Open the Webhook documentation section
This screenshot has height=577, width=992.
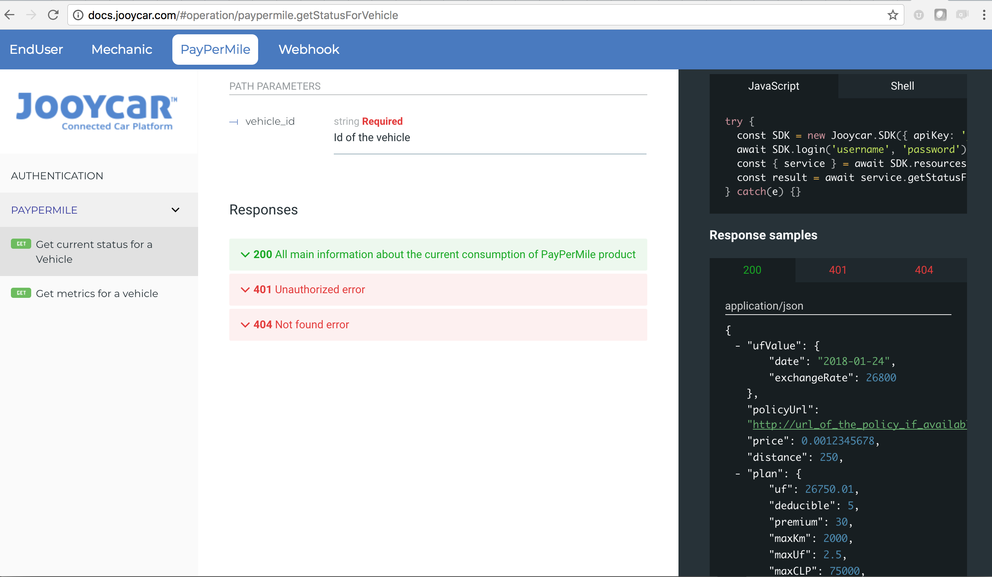pos(308,49)
